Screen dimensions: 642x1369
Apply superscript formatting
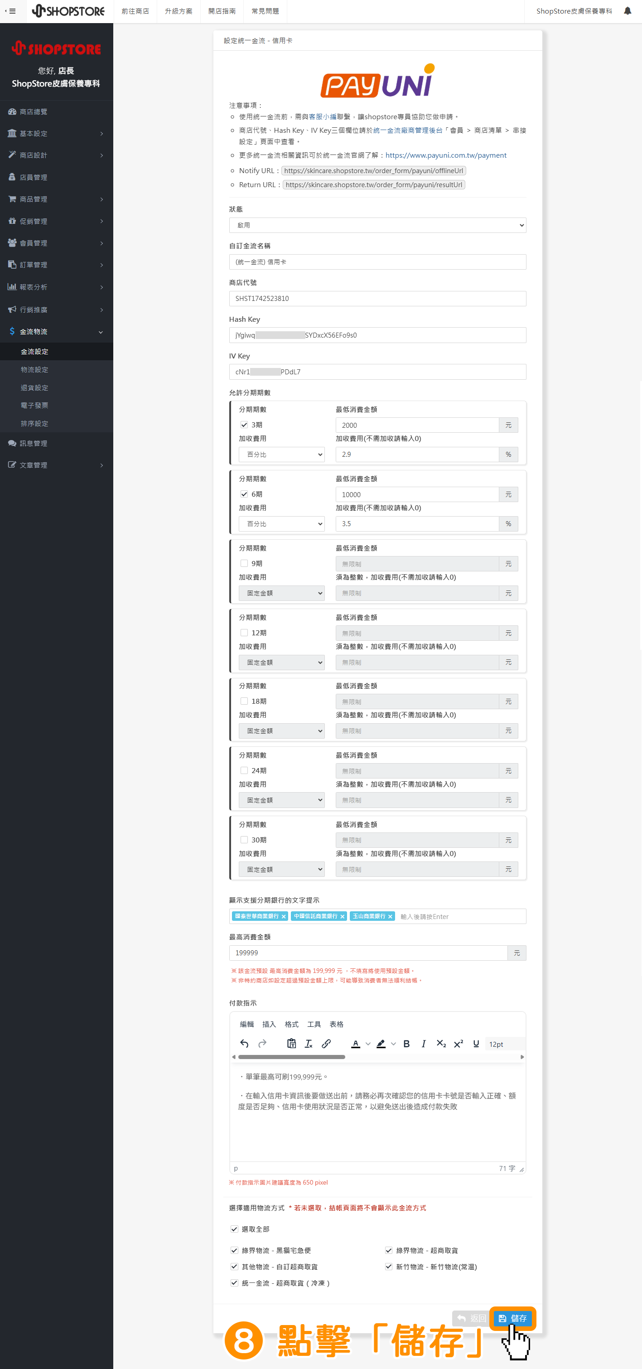(459, 1044)
